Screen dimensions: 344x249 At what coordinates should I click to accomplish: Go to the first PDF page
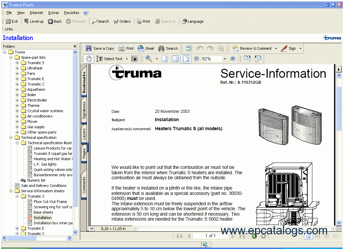tap(179, 236)
